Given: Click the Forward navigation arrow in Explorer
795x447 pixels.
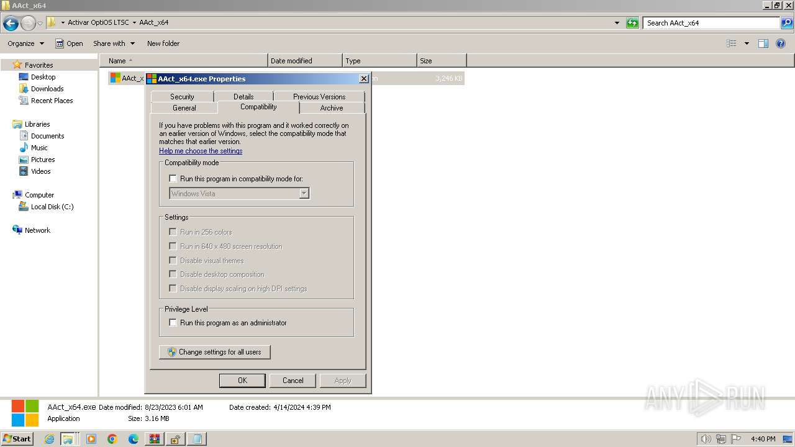Looking at the screenshot, I should (x=28, y=23).
